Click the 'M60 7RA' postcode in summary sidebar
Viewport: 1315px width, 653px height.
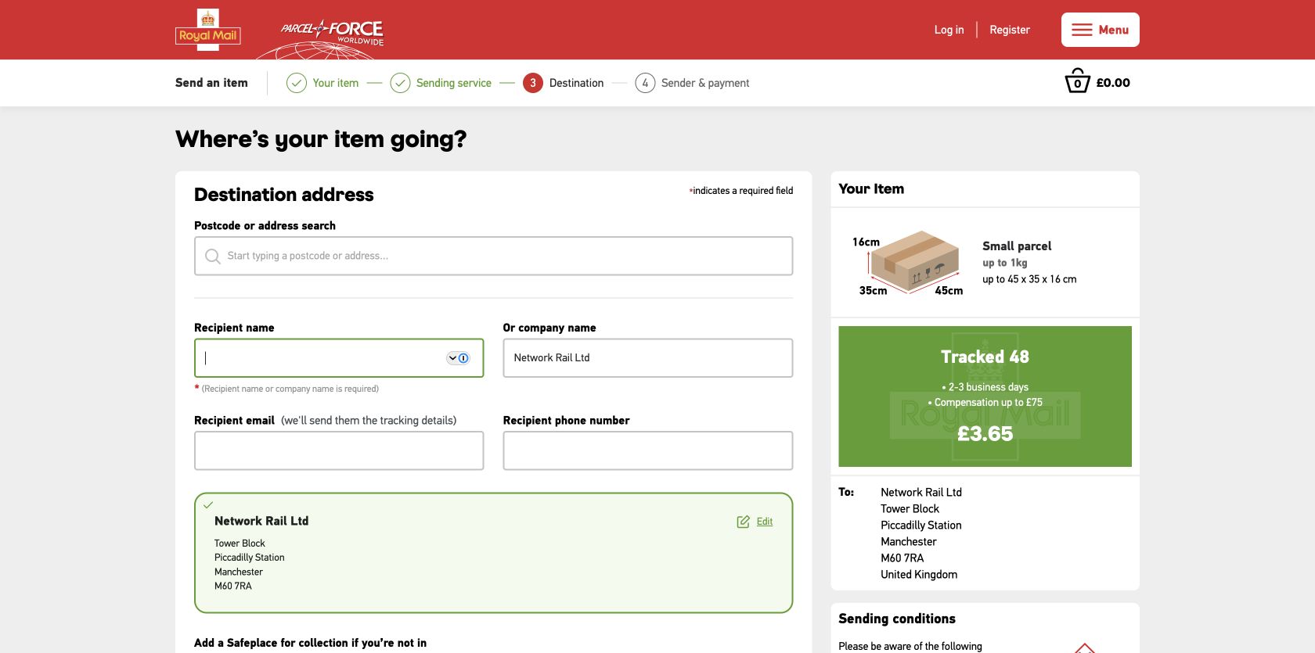click(x=902, y=558)
